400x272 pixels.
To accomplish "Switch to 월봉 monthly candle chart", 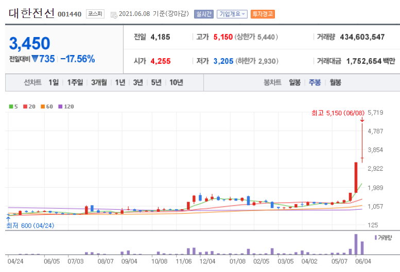I will pyautogui.click(x=335, y=82).
